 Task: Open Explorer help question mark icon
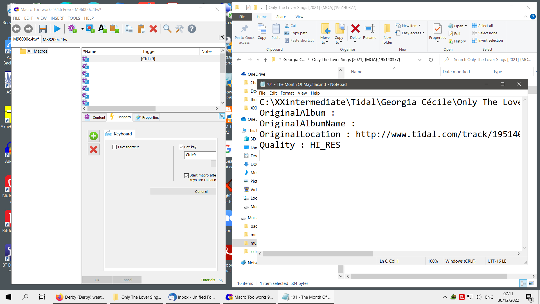point(533,17)
